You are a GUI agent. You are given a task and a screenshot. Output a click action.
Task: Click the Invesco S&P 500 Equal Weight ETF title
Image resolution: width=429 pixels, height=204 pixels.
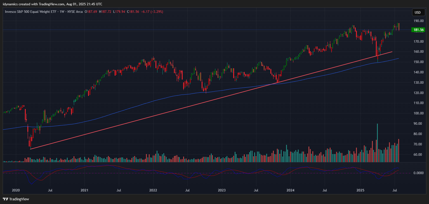click(31, 12)
